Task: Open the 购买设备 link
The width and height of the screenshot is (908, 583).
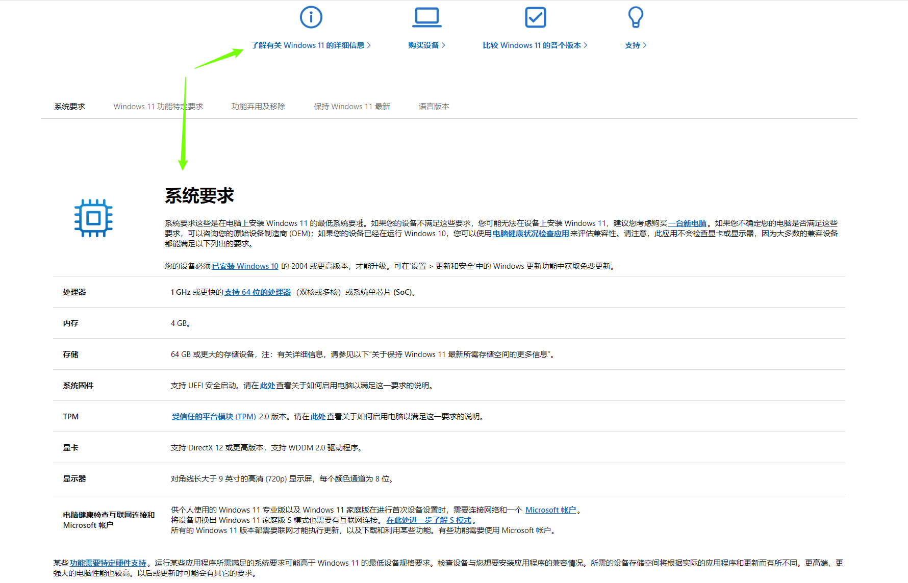Action: (427, 45)
